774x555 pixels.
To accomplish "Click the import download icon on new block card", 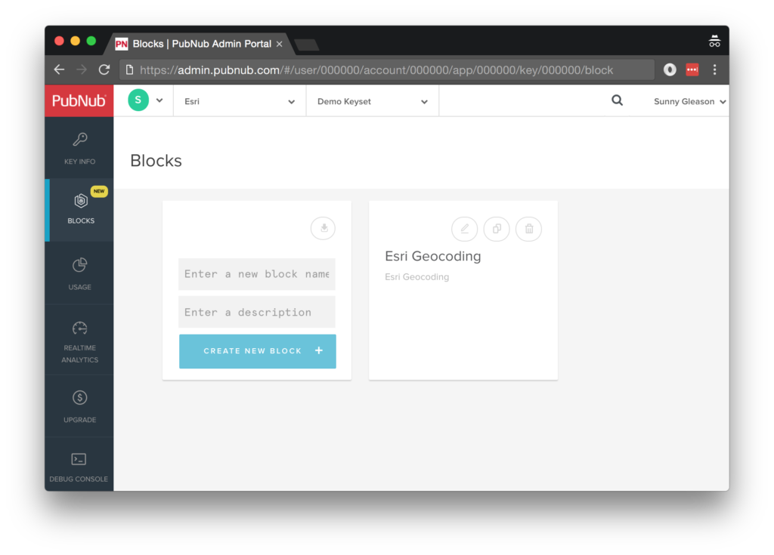I will [x=323, y=228].
